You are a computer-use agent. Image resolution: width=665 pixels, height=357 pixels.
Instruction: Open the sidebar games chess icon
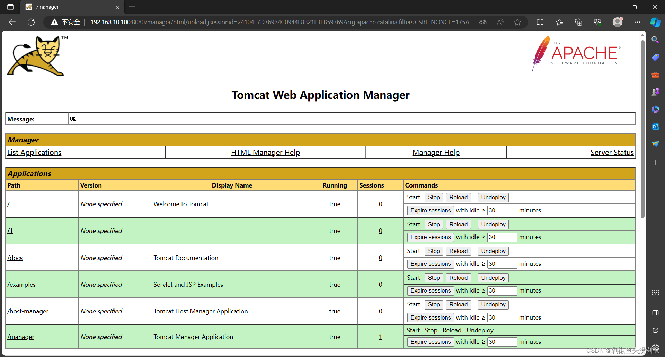pos(655,92)
